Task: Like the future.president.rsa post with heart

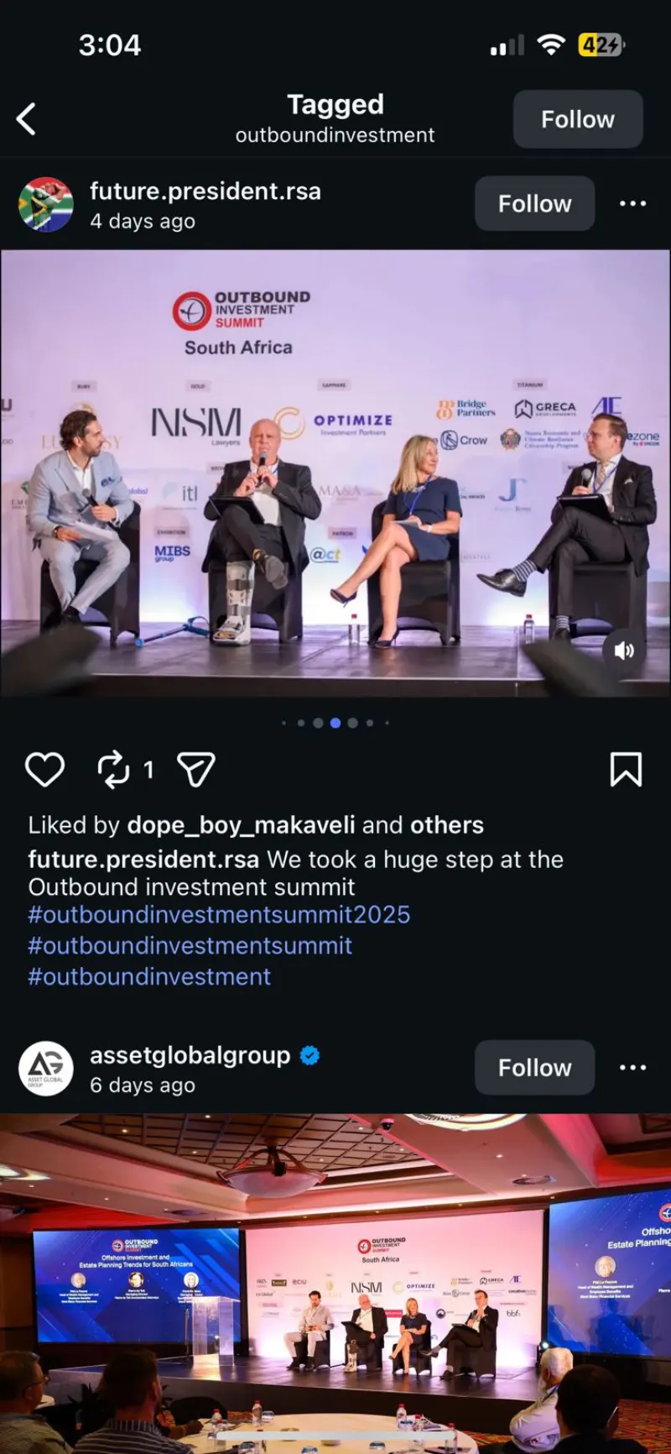Action: tap(44, 769)
